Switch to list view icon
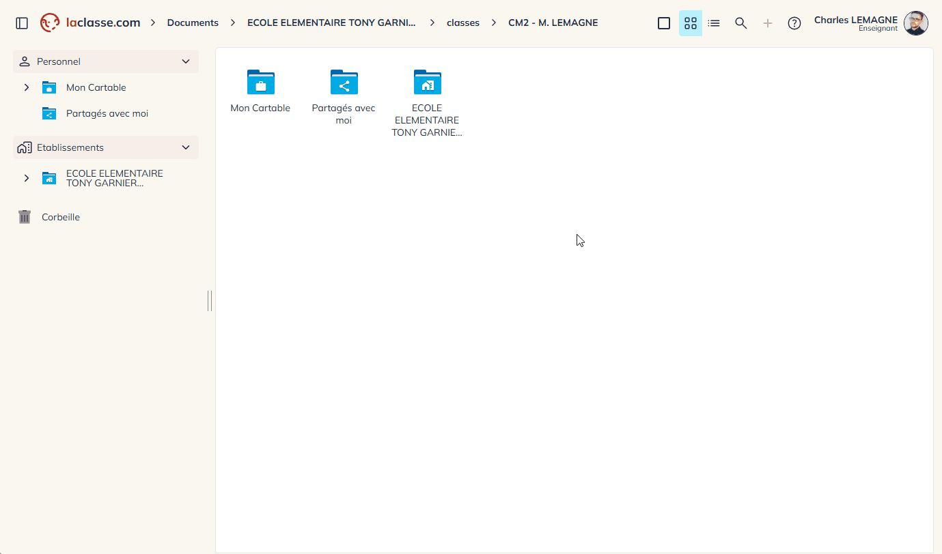The image size is (942, 554). [714, 23]
